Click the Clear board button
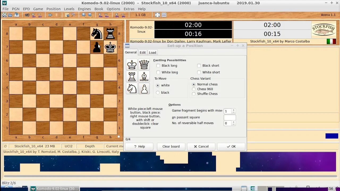Viewport: 340px width, 191px height. [171, 146]
